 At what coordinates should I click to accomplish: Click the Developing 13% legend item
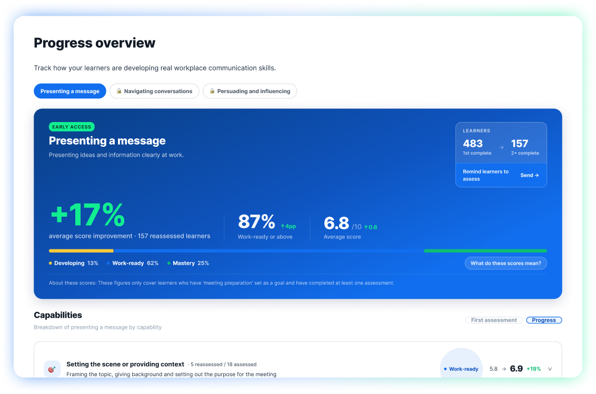click(73, 264)
